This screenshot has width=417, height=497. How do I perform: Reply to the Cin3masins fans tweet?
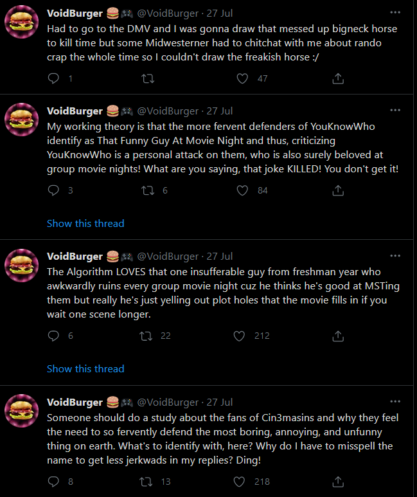point(53,482)
